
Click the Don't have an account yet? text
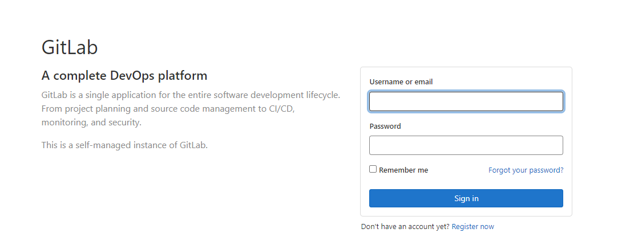pos(405,227)
